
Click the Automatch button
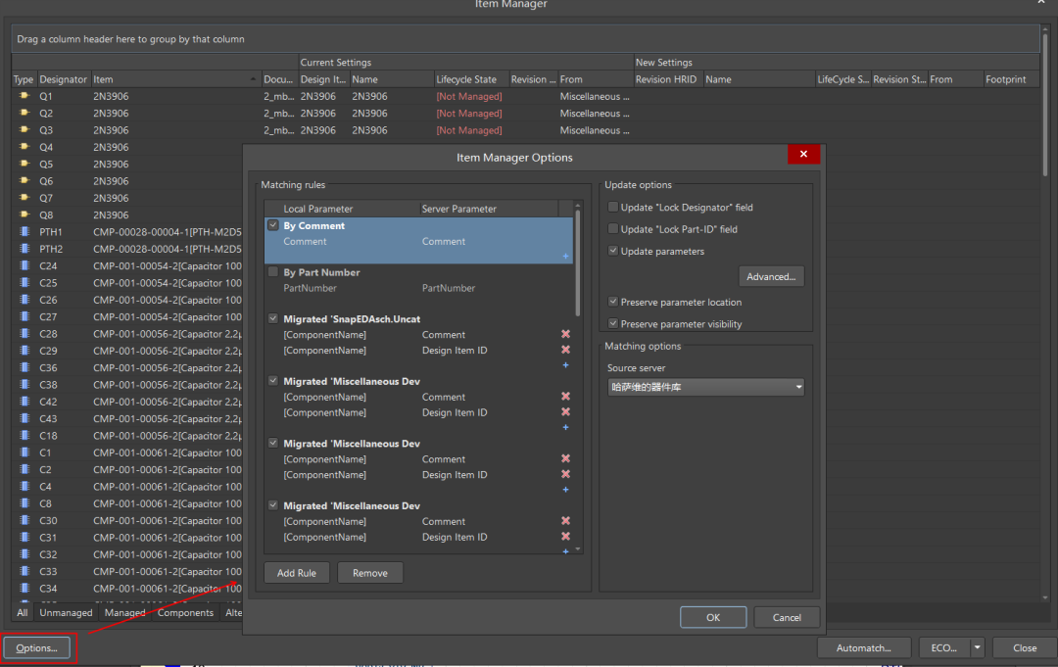coord(864,647)
